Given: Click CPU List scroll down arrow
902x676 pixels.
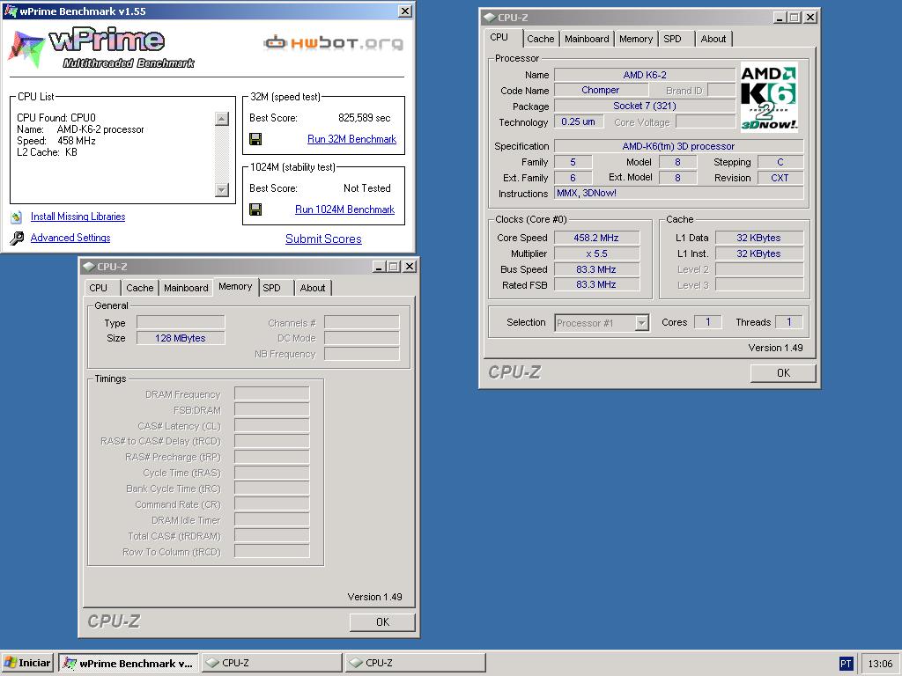Looking at the screenshot, I should tap(221, 190).
